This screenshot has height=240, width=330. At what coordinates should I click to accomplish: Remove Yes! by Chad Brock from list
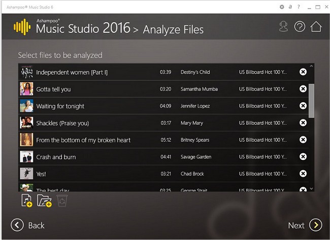click(303, 174)
